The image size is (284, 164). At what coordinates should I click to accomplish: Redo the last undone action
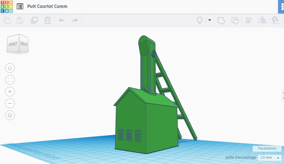click(75, 20)
